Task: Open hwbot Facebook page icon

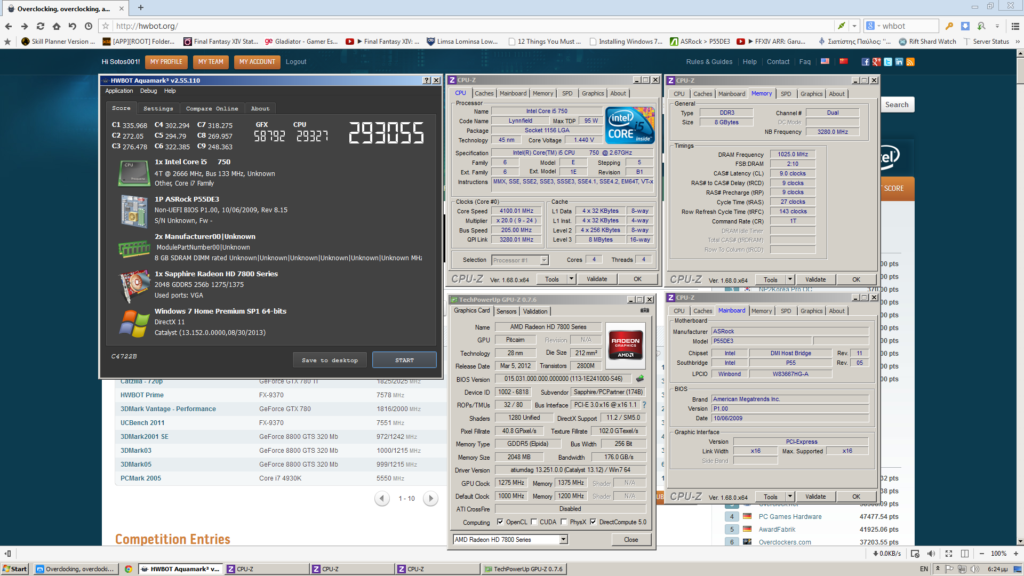Action: click(x=865, y=62)
